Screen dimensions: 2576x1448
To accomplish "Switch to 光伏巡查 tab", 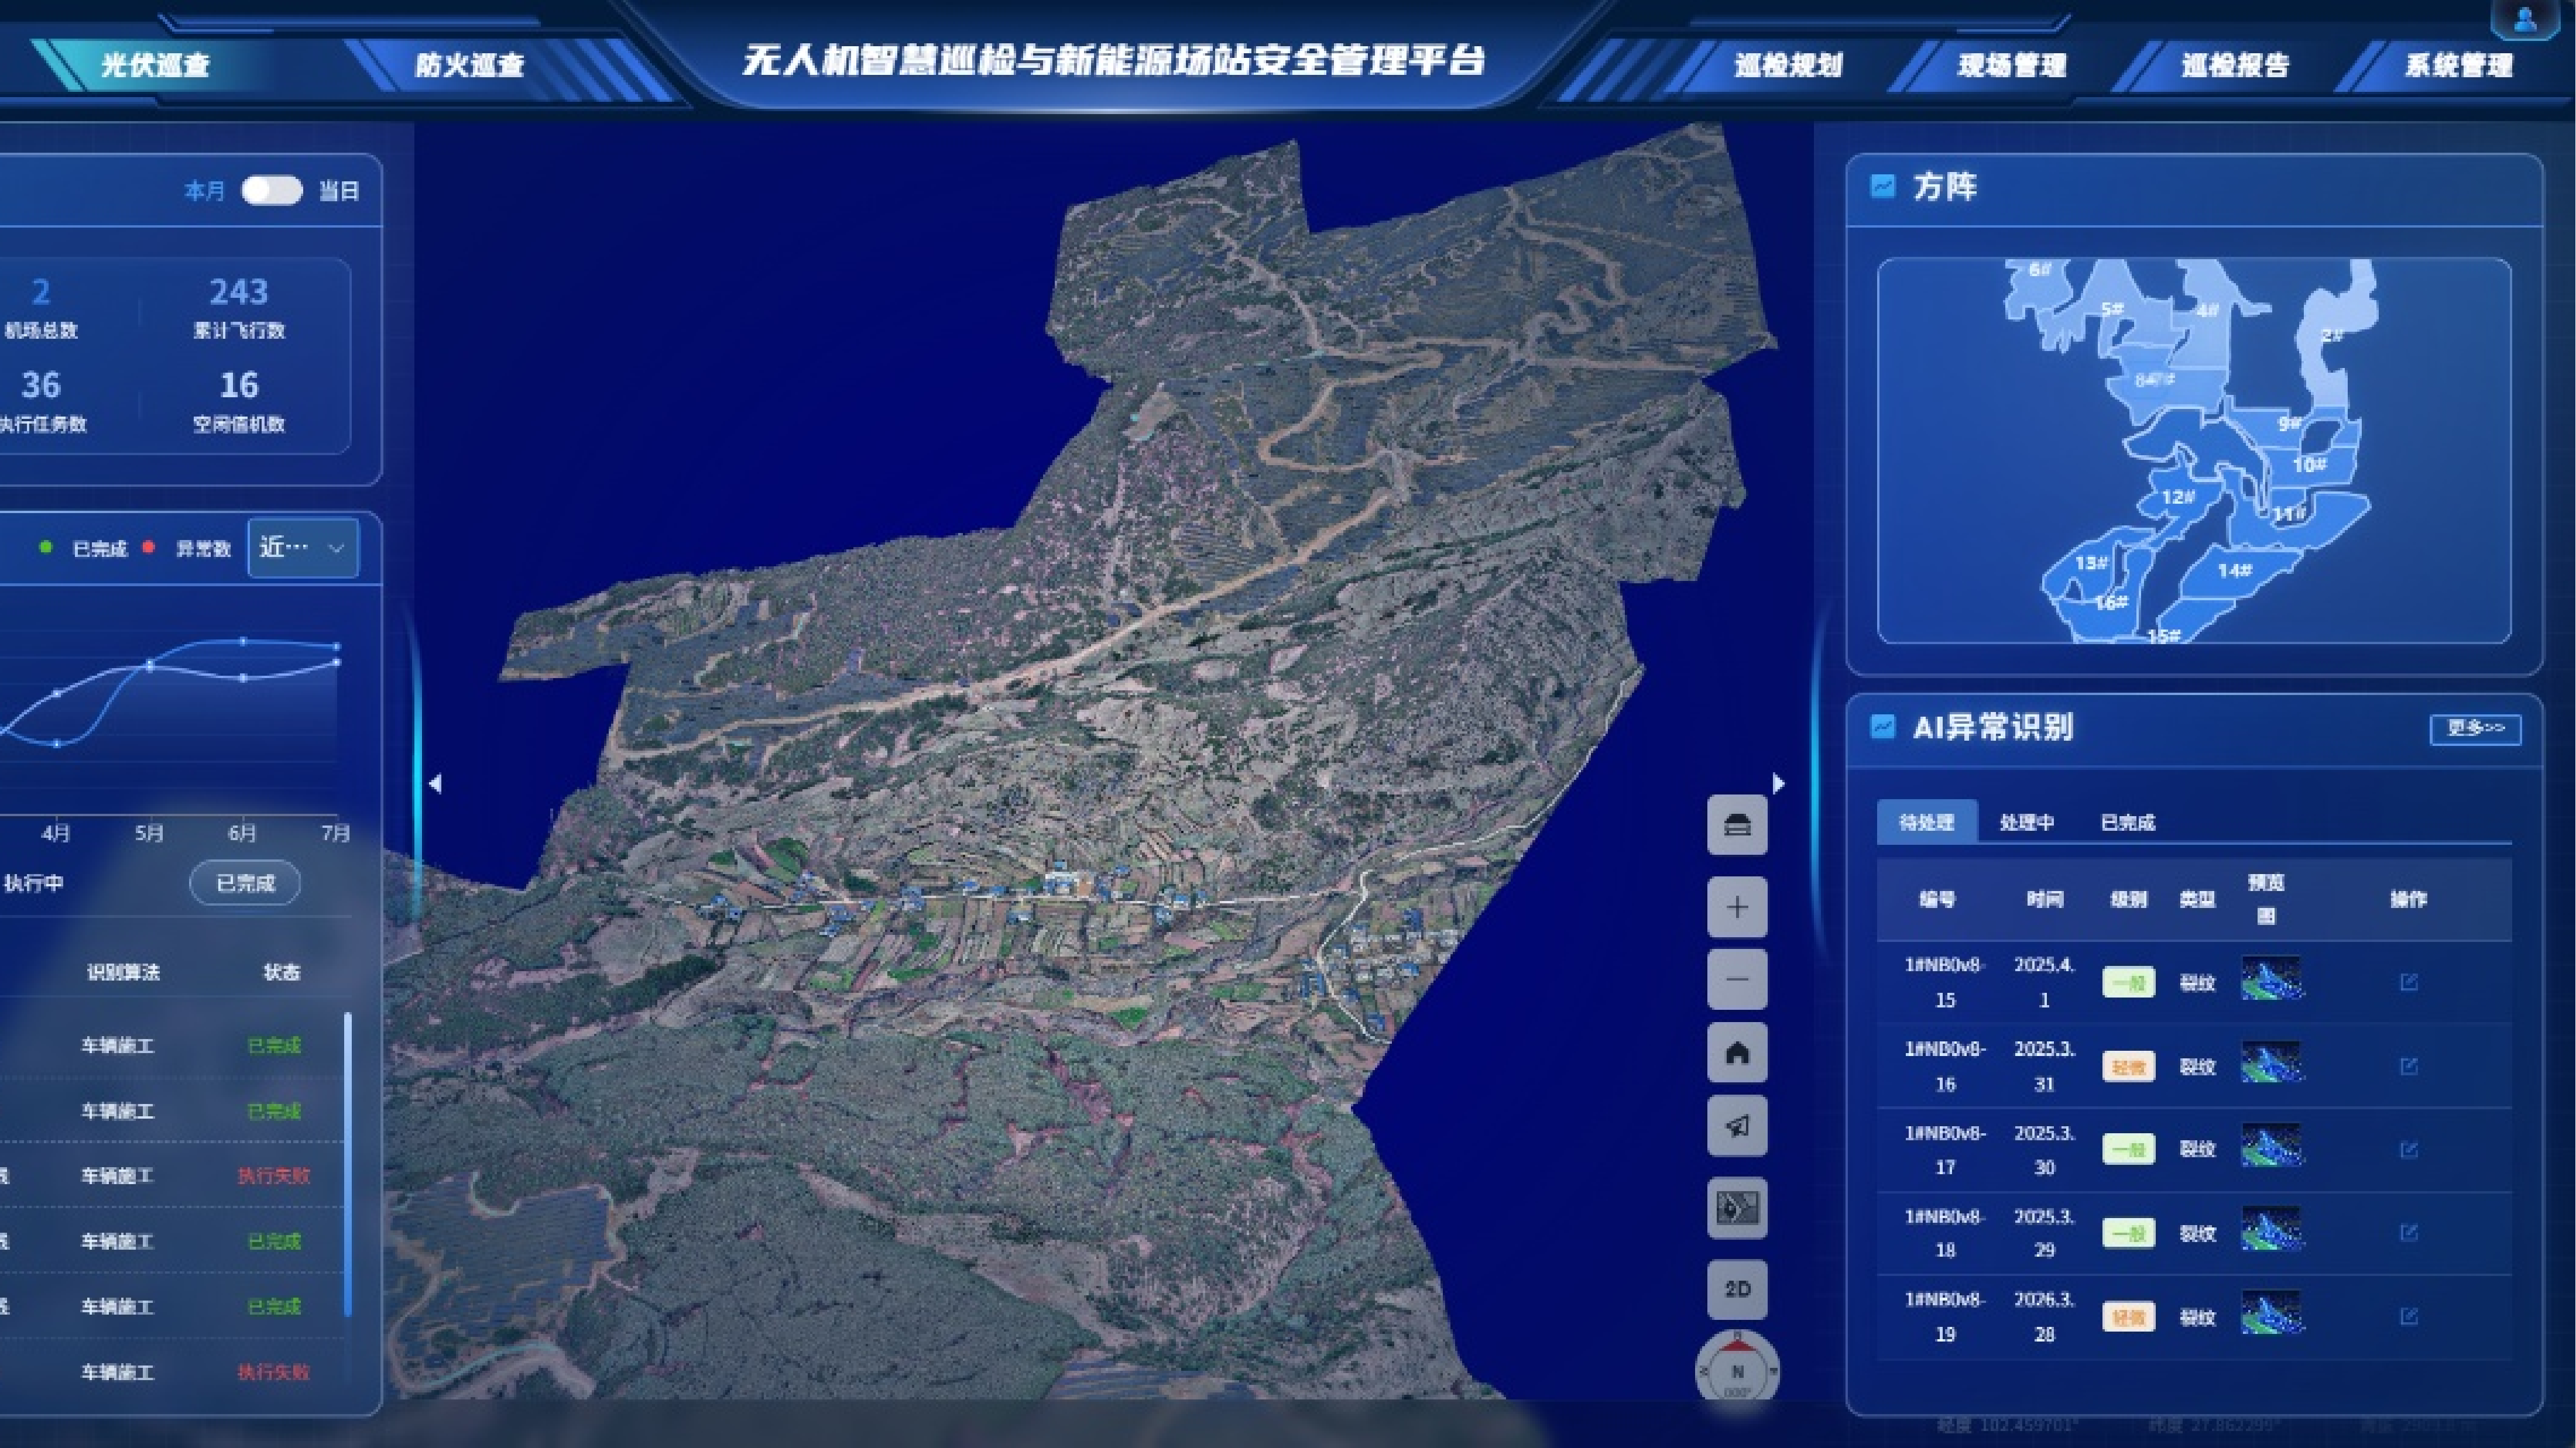I will [155, 65].
